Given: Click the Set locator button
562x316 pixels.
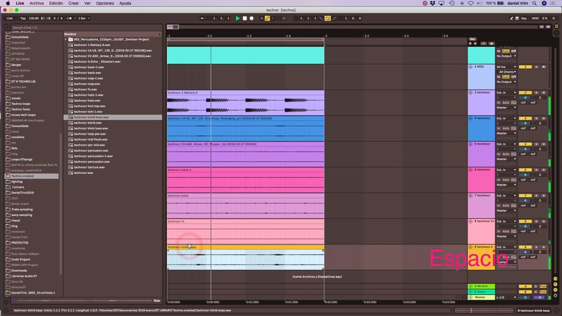Looking at the screenshot, I should (472, 39).
